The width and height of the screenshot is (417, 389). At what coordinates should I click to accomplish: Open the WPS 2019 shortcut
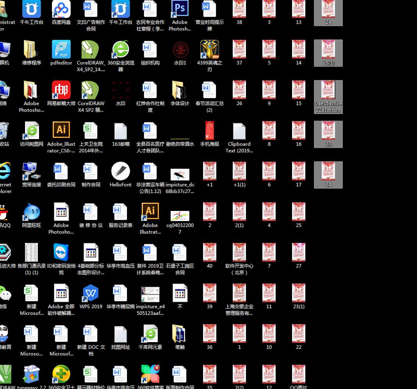click(91, 293)
